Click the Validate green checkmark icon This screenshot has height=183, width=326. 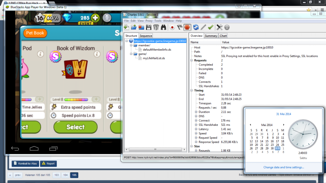211,27
